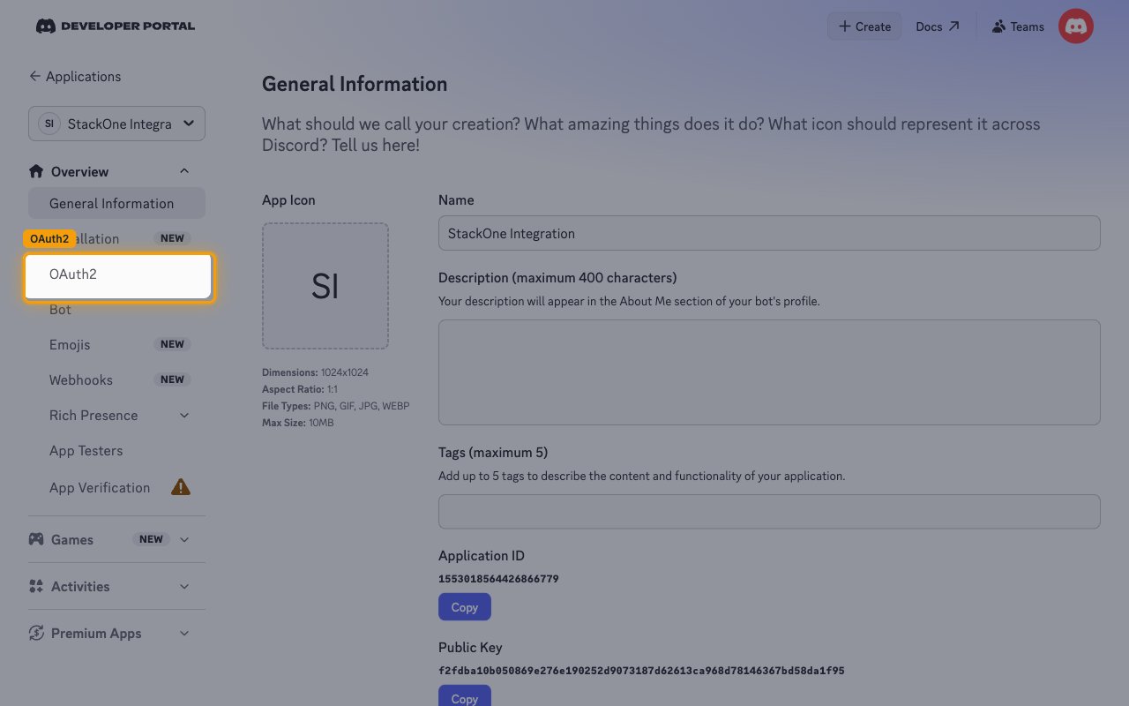Viewport: 1129px width, 706px height.
Task: Click the NEW badge next to Emojis
Action: (172, 344)
